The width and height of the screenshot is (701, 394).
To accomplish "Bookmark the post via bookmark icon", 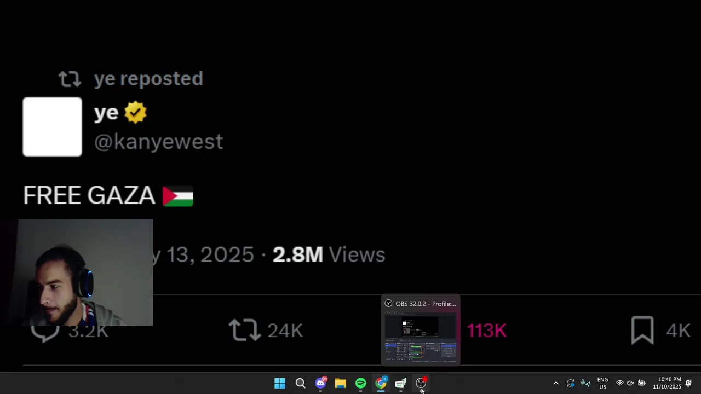I will click(642, 331).
